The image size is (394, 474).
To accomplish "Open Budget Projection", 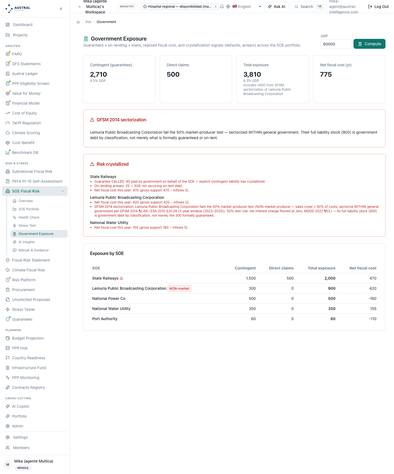I will pos(35,338).
